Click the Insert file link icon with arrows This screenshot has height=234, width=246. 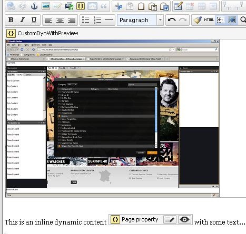pos(69,6)
